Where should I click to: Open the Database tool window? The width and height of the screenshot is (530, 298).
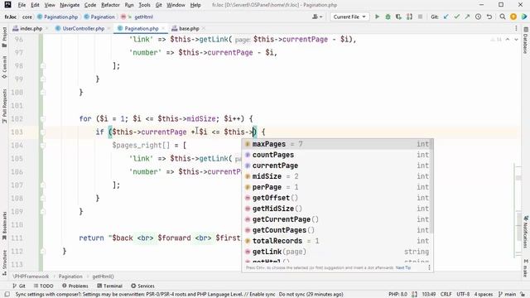click(x=526, y=41)
